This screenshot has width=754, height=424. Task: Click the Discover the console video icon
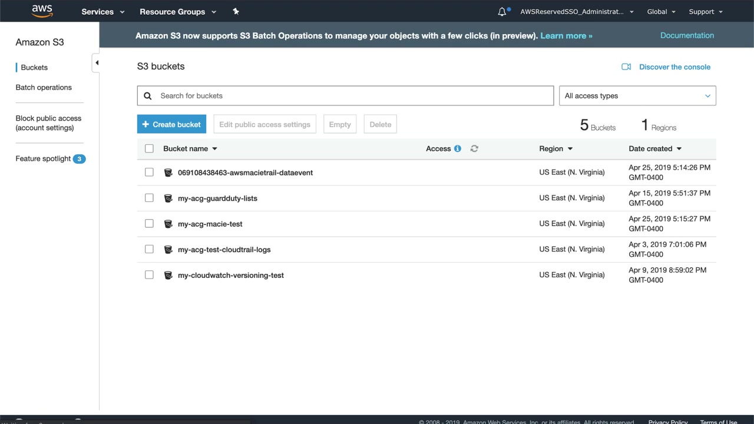pos(626,67)
